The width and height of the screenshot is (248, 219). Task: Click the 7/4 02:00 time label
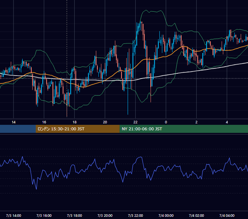pos(196,215)
